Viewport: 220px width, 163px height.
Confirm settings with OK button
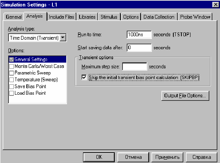[99, 157]
